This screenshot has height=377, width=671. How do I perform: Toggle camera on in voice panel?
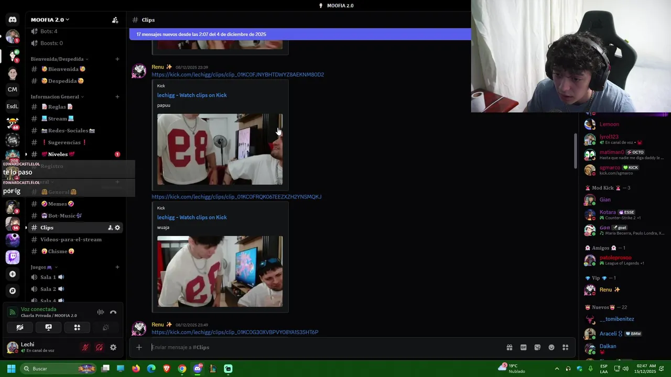(x=20, y=327)
